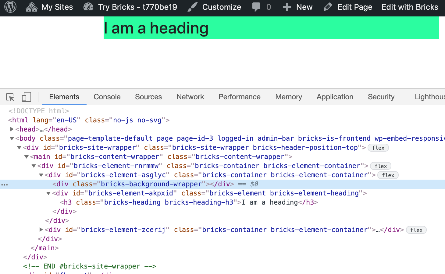Image resolution: width=445 pixels, height=274 pixels.
Task: Click Edit Page link
Action: [x=355, y=7]
